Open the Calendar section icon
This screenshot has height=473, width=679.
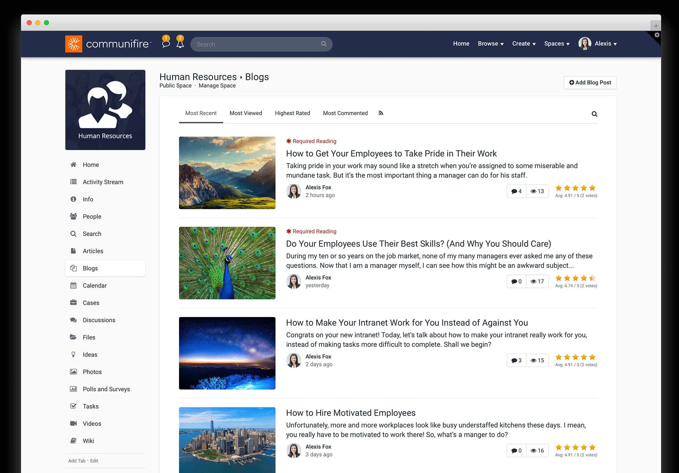pyautogui.click(x=73, y=285)
